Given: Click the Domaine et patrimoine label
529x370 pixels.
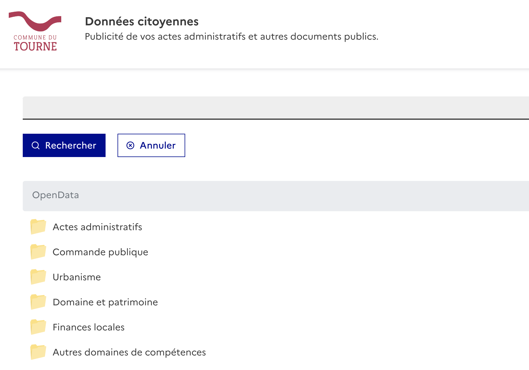Looking at the screenshot, I should (x=105, y=302).
